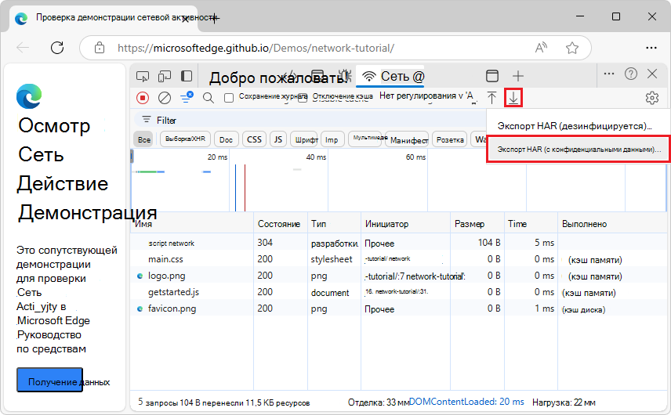Click the record network log button
Viewport: 671px width, 415px height.
(143, 98)
